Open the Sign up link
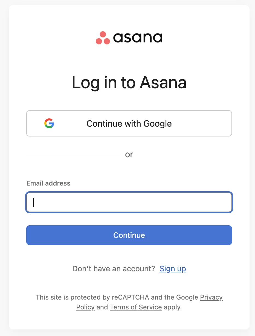This screenshot has height=336, width=255. pyautogui.click(x=173, y=269)
